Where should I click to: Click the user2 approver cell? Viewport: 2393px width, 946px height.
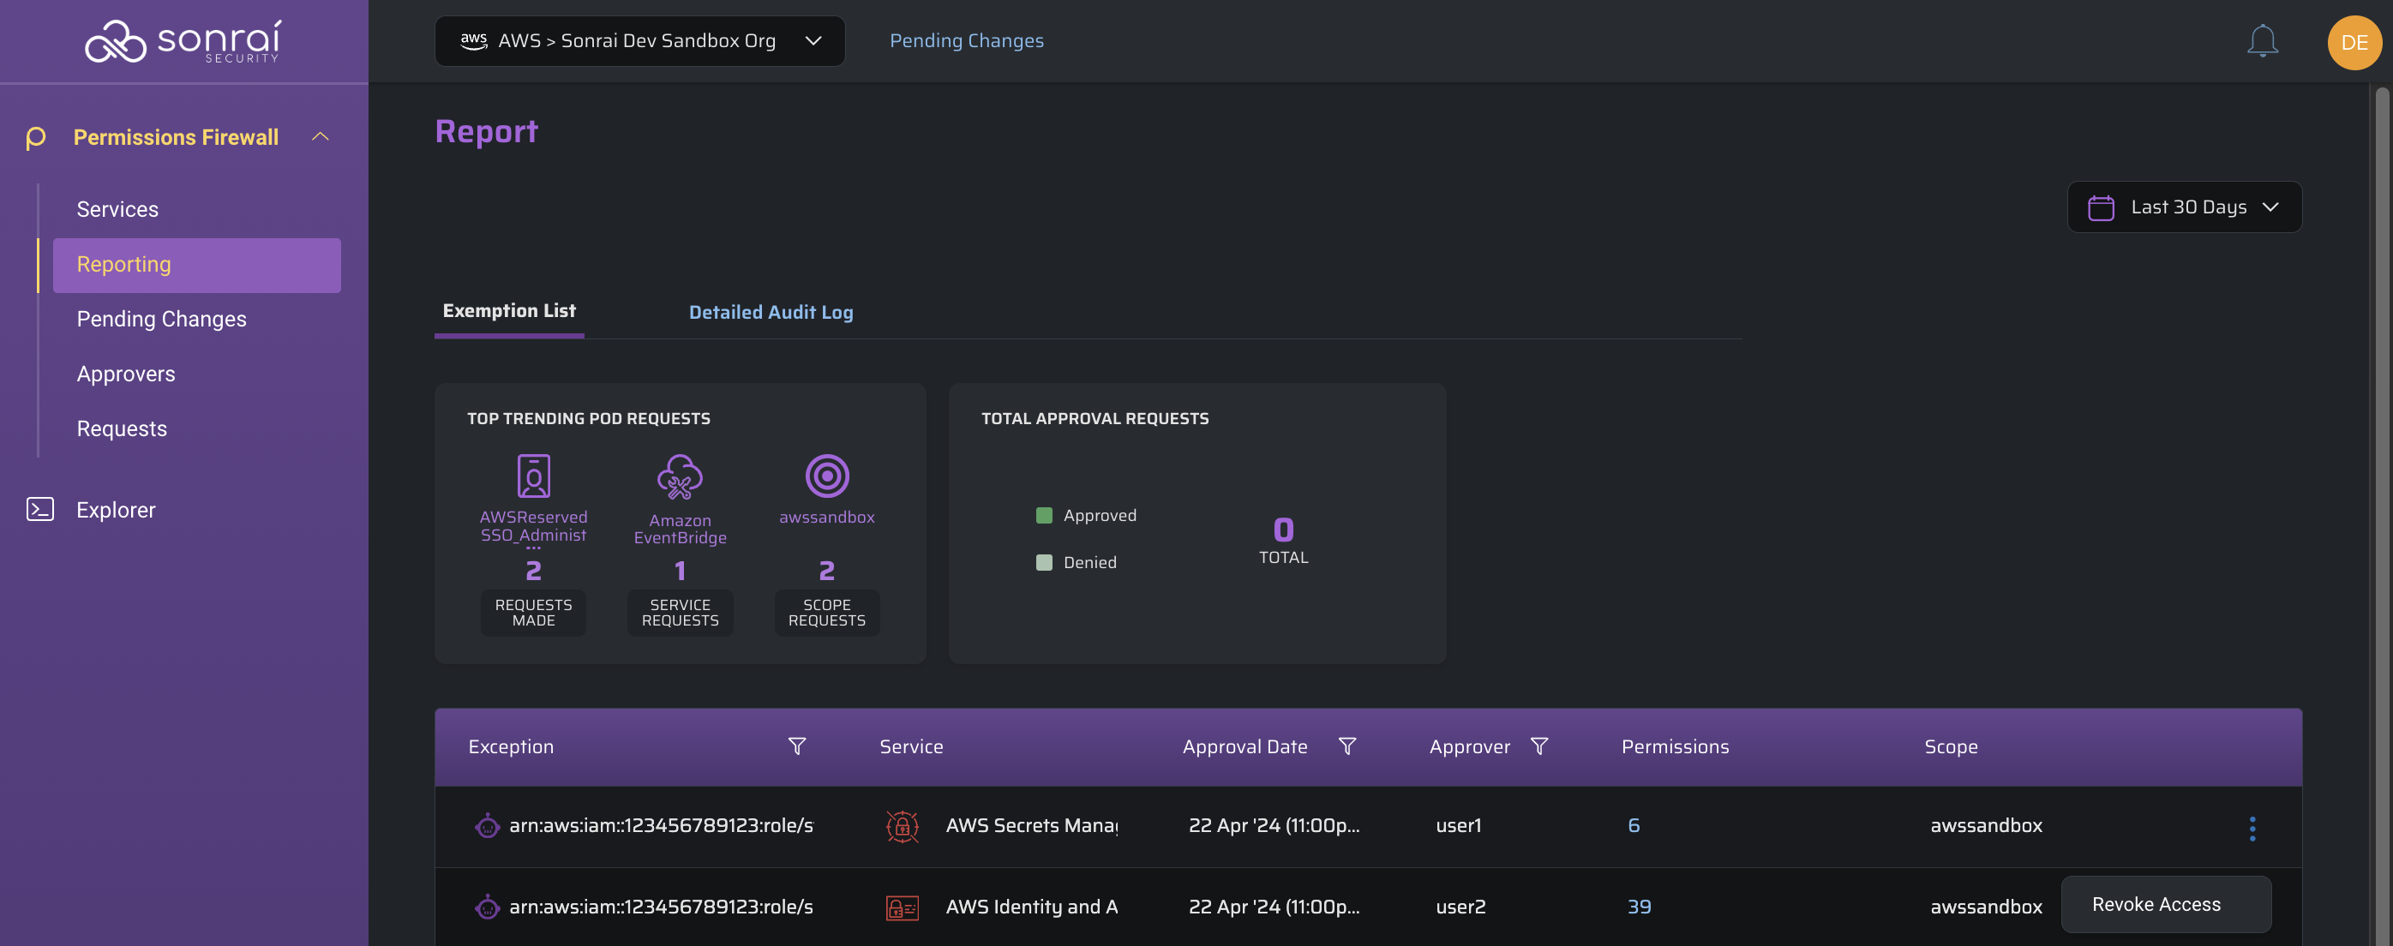pos(1460,907)
